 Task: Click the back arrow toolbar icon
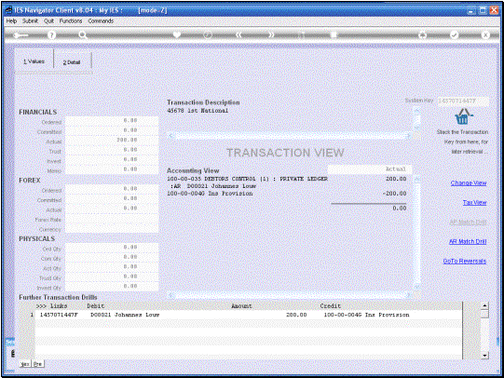coord(21,35)
